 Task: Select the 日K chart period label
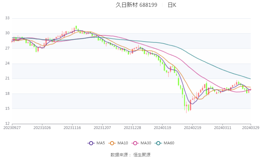pyautogui.click(x=172, y=5)
